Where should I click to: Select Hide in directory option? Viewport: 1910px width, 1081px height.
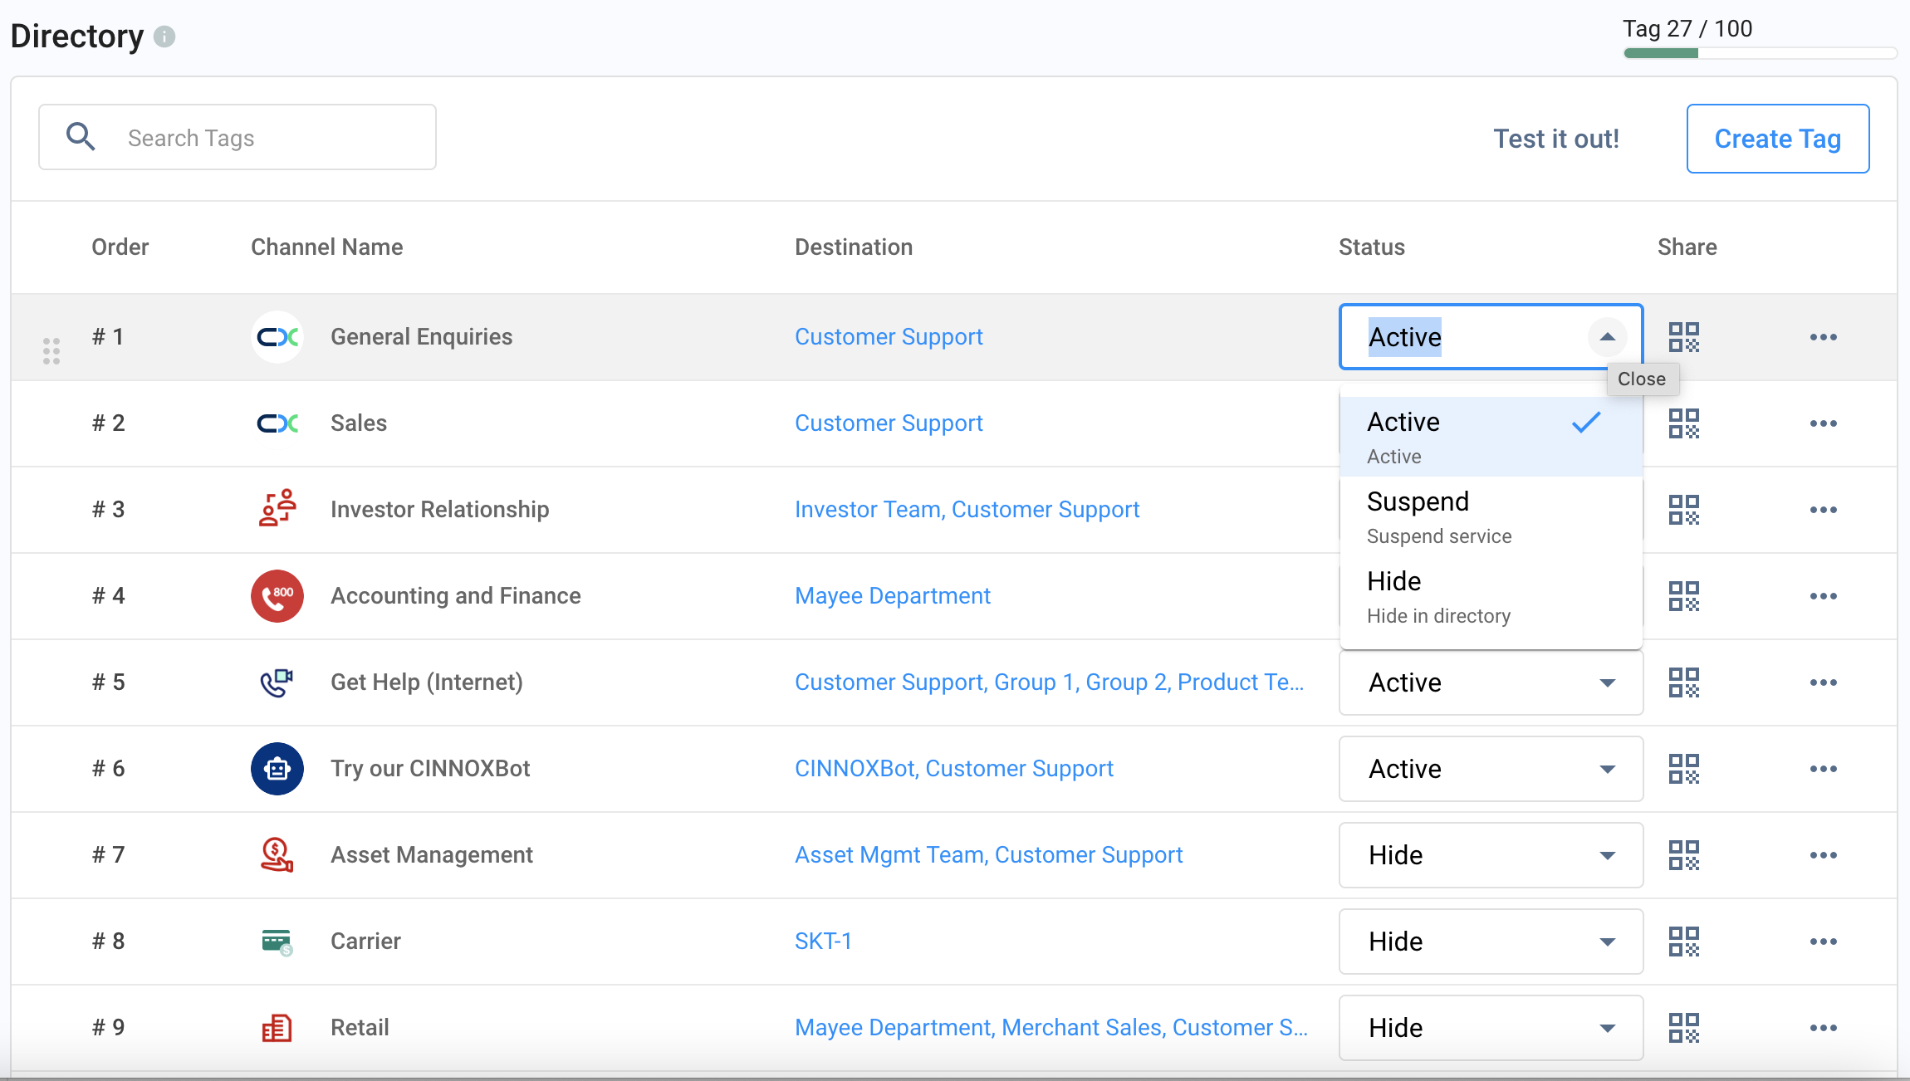(x=1491, y=596)
